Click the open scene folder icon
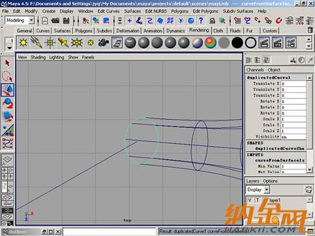The image size is (315, 236). (55, 21)
